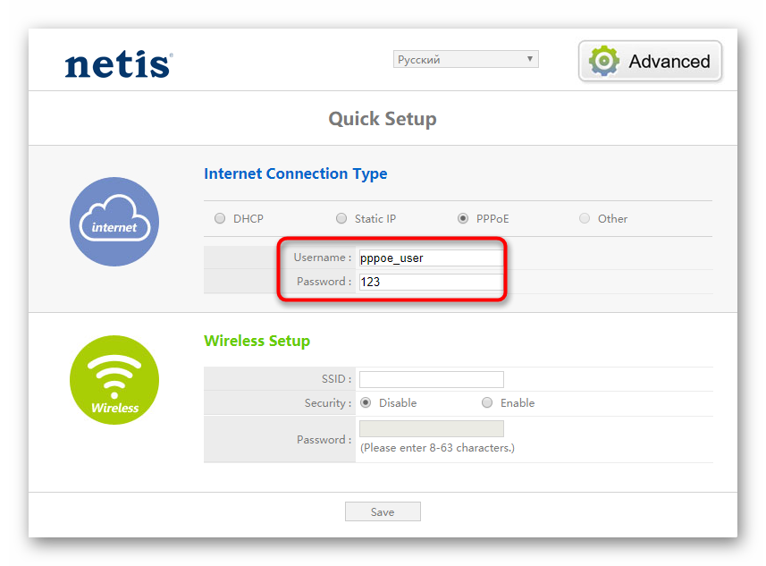Click the wireless Password input field
766x566 pixels.
tap(431, 429)
